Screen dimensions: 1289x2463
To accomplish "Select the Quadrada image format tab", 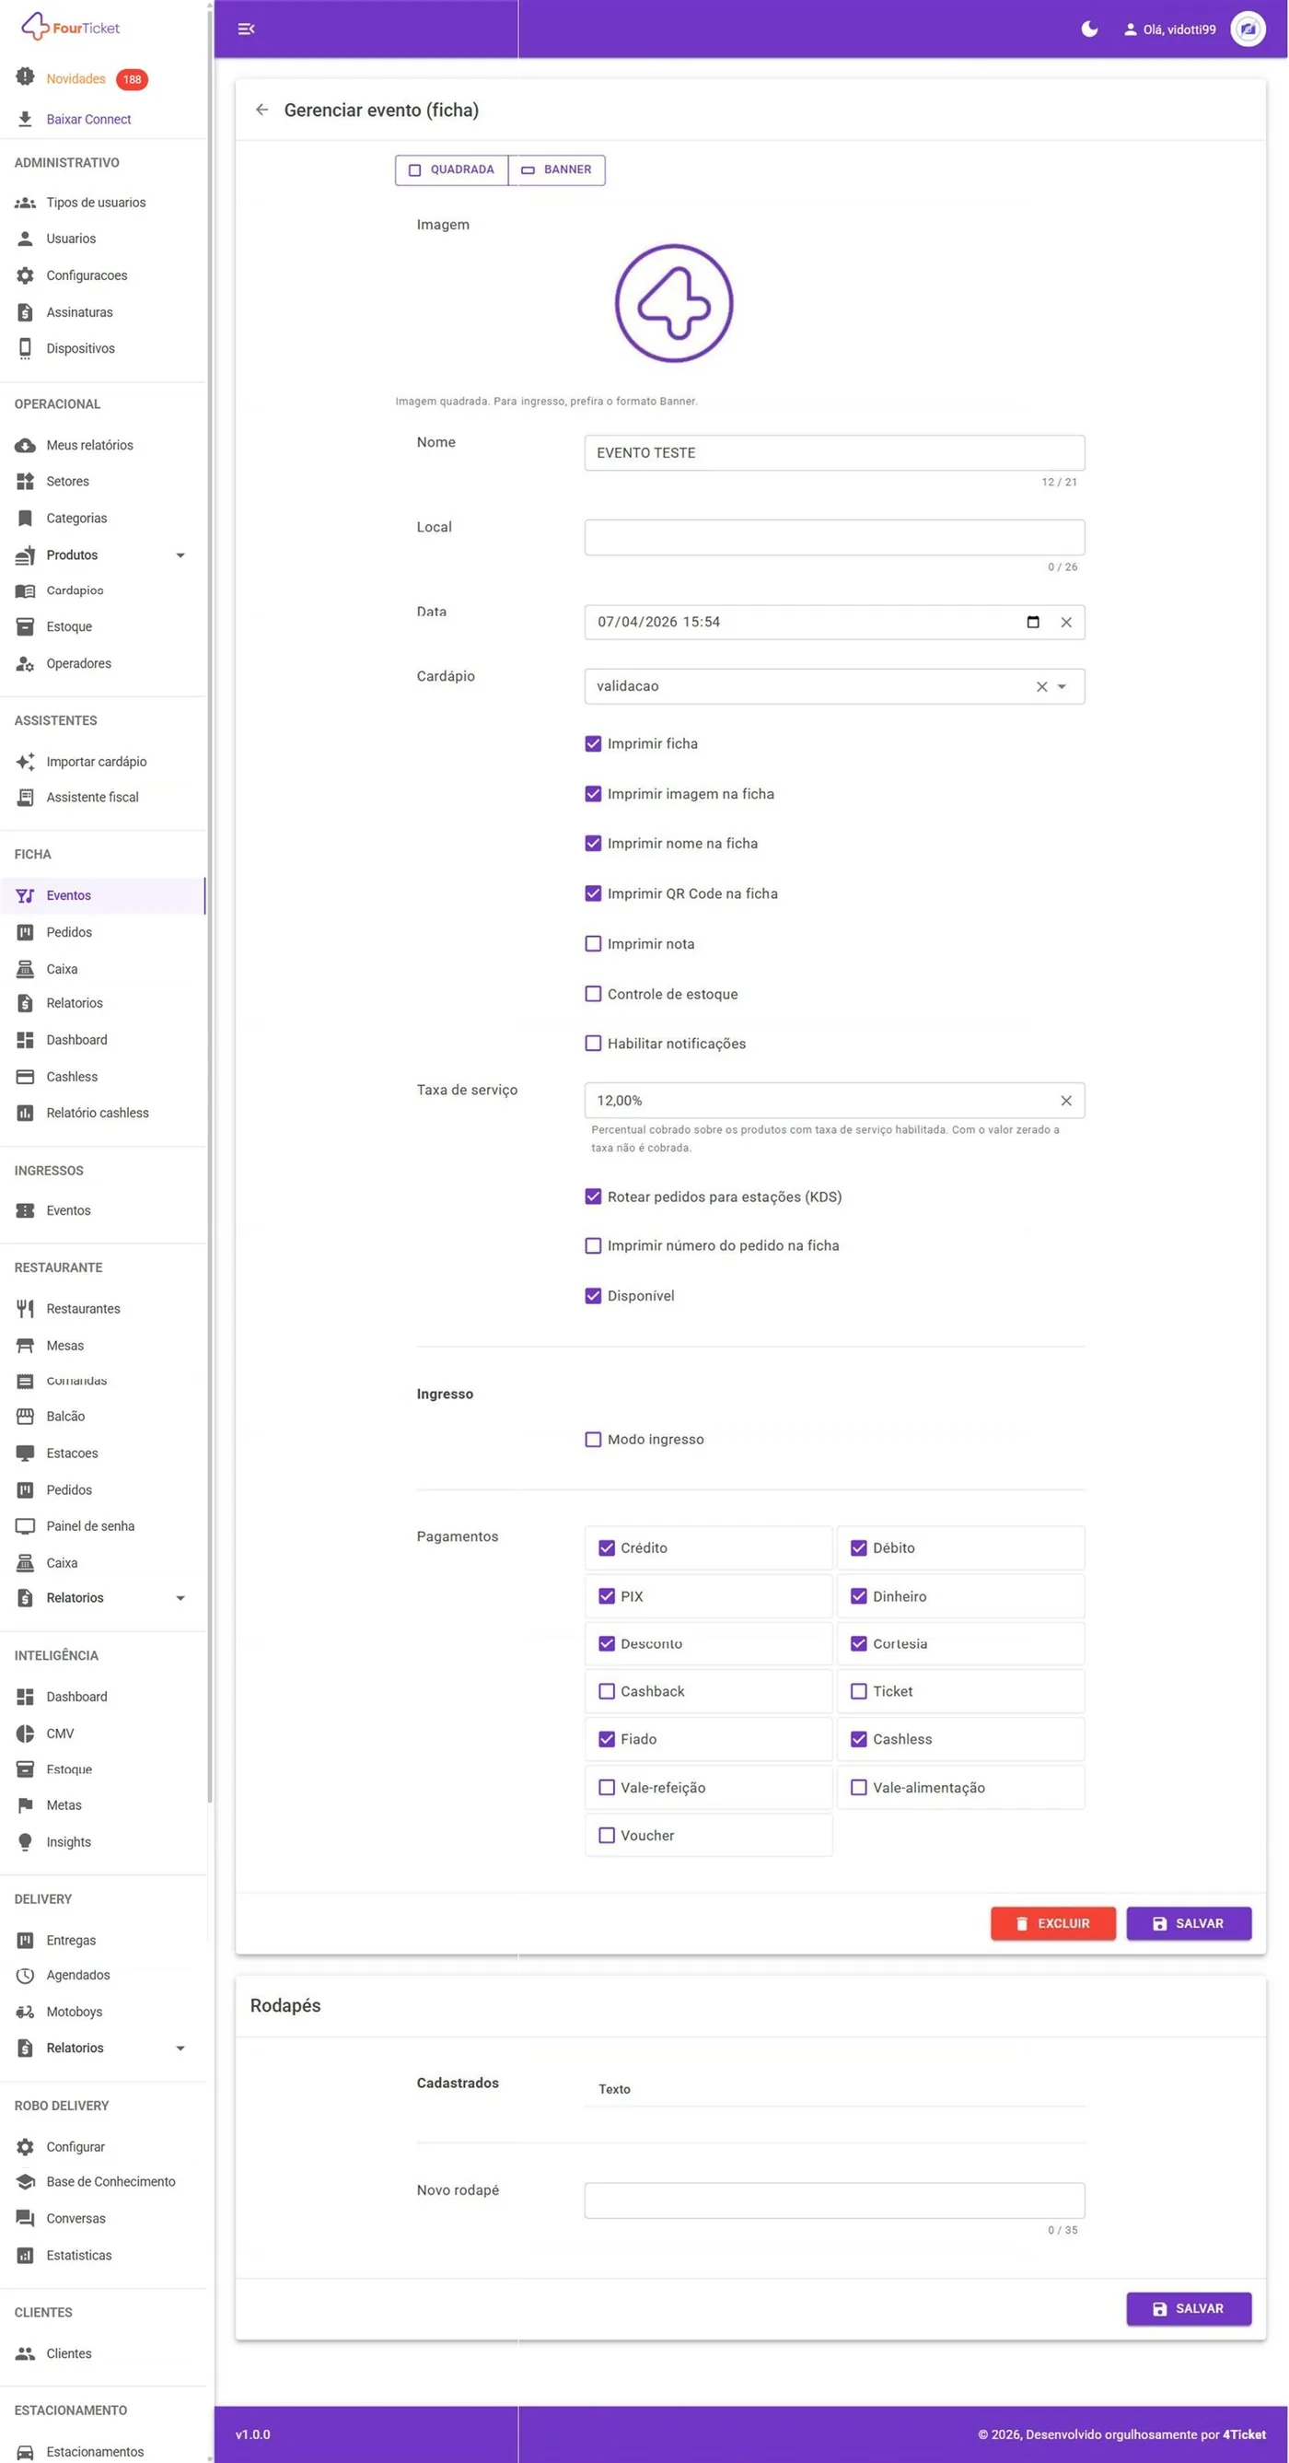I will coord(451,170).
